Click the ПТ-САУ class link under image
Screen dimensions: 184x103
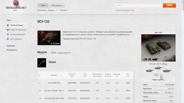pyautogui.click(x=152, y=64)
